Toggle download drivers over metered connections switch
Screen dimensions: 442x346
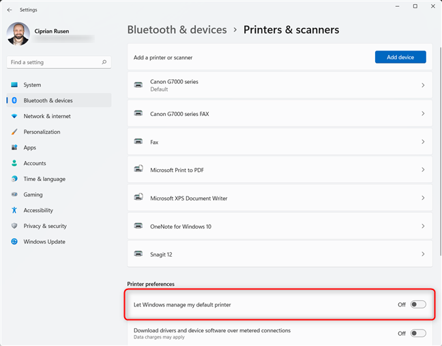(418, 333)
